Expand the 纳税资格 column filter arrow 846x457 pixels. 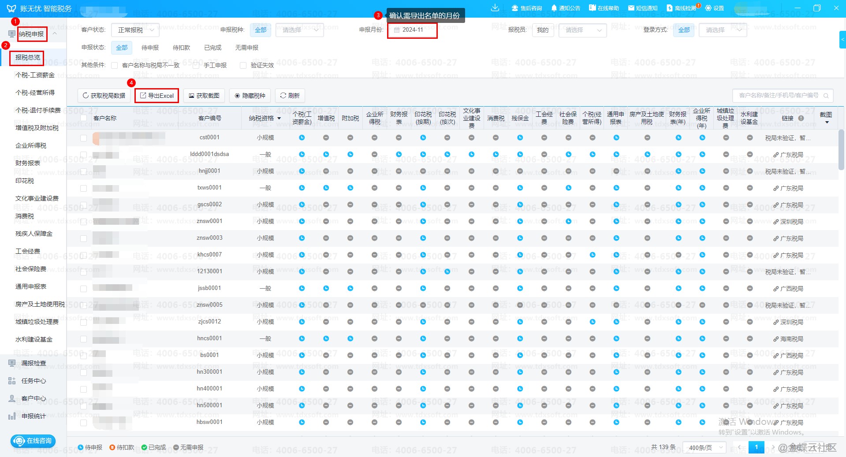click(279, 118)
